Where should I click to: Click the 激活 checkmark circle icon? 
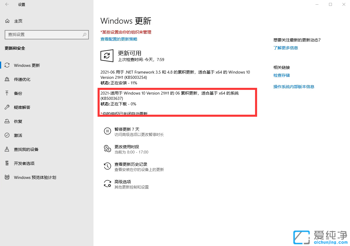7,135
